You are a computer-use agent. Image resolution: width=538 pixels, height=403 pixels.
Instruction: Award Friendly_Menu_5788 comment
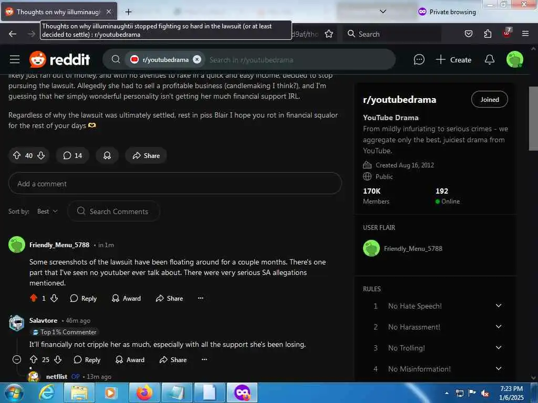click(x=126, y=299)
